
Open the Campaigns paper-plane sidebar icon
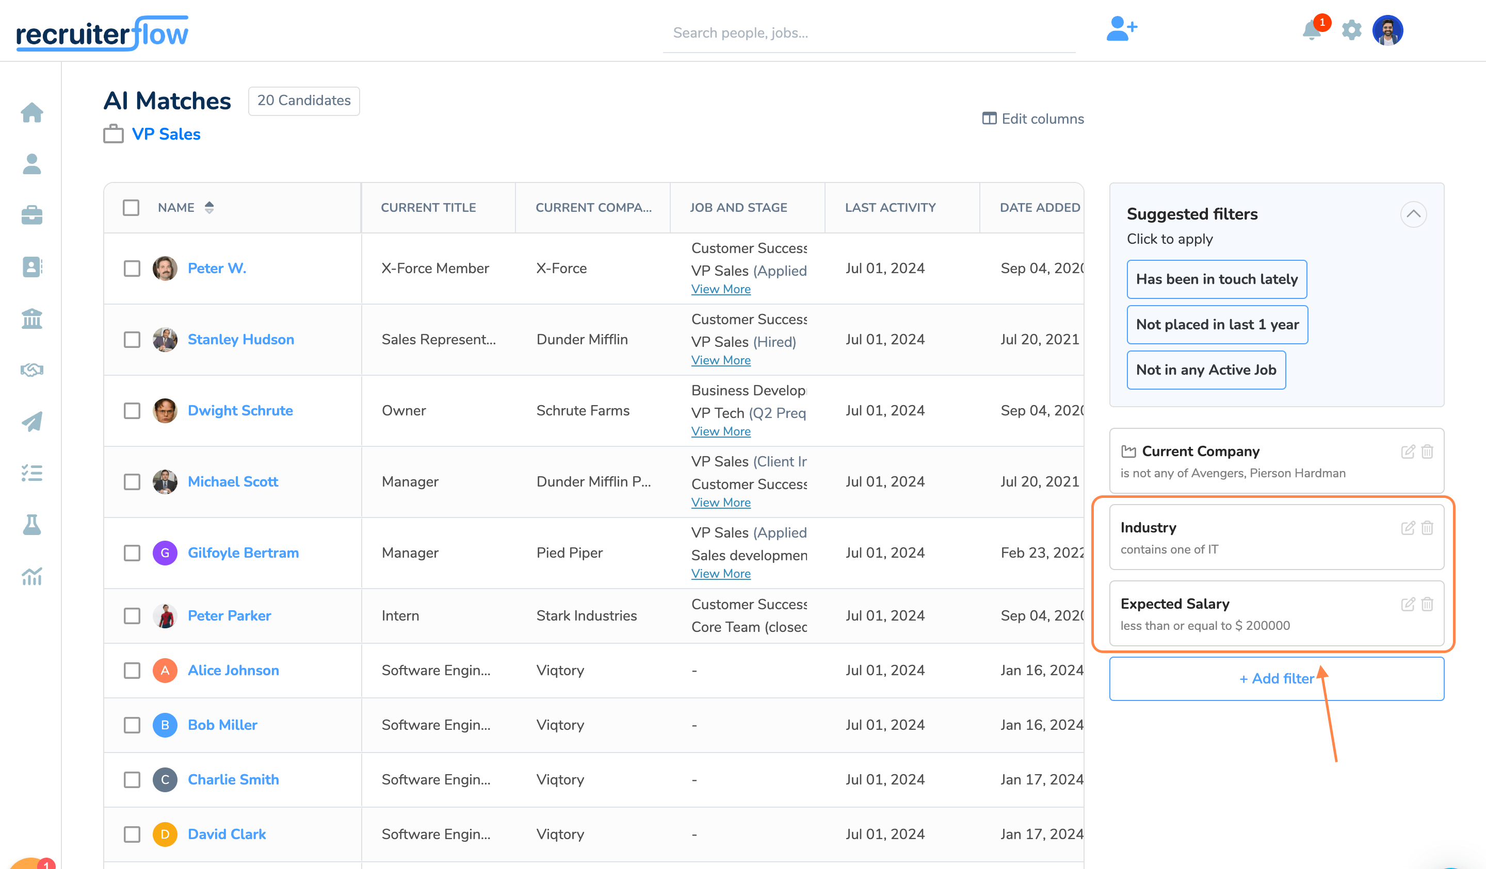click(x=32, y=421)
